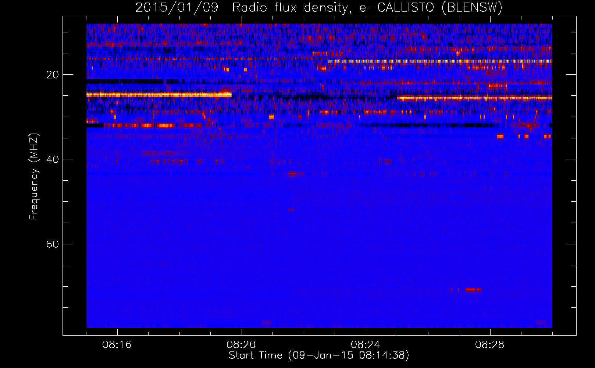Image resolution: width=595 pixels, height=368 pixels.
Task: Click the '08:16' time tick label
Action: [117, 345]
